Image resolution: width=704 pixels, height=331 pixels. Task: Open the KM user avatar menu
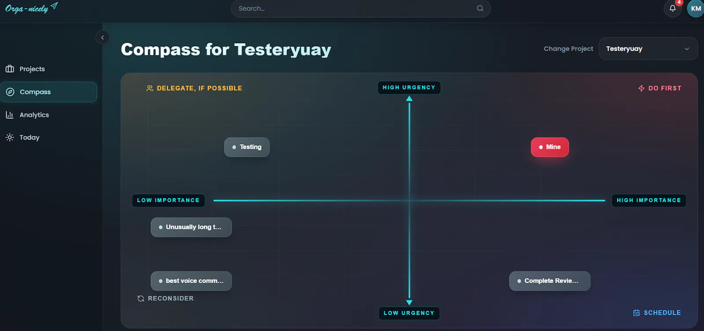click(696, 8)
